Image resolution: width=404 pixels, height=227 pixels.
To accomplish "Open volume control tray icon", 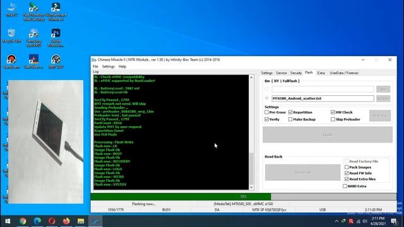I will click(365, 221).
